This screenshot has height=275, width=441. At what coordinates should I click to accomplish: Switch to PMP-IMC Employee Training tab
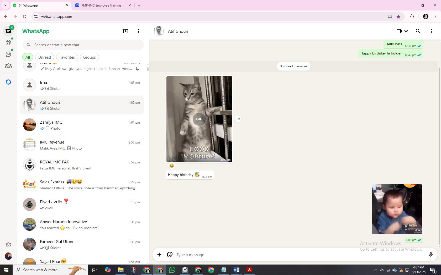(x=101, y=5)
